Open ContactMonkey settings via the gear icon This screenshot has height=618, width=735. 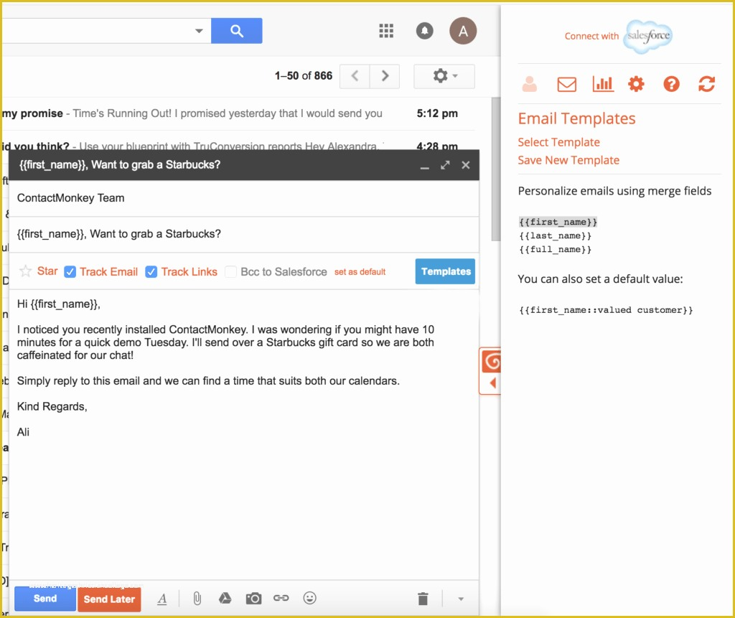point(636,84)
